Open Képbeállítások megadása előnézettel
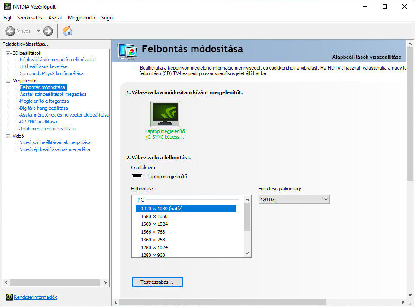This screenshot has height=307, width=415. [58, 60]
